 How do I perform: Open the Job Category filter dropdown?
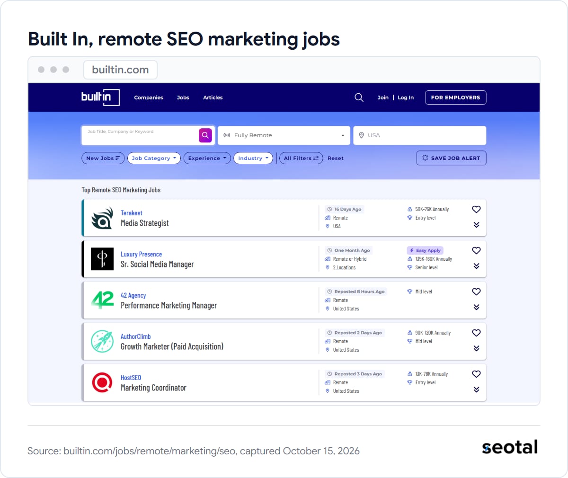154,158
